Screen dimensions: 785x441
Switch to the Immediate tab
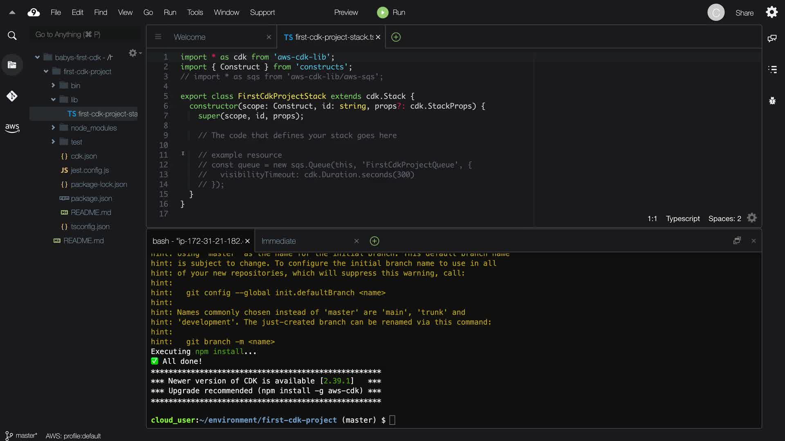[278, 241]
